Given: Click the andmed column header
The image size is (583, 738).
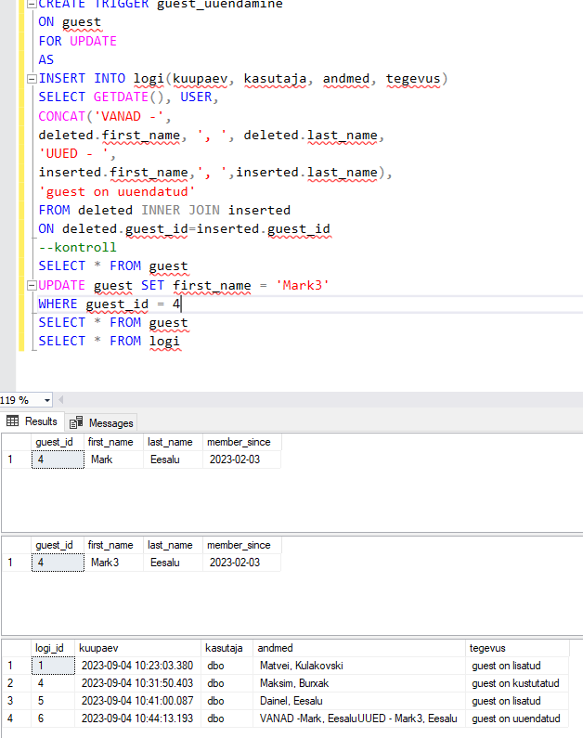Looking at the screenshot, I should tap(359, 648).
